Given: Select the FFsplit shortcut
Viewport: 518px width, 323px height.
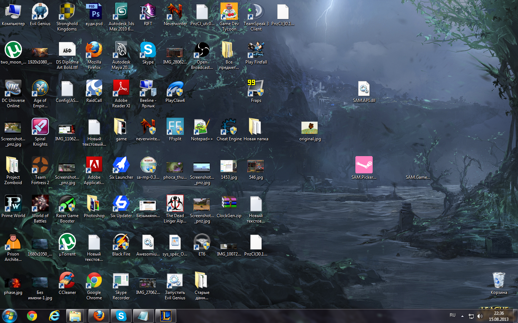Looking at the screenshot, I should tap(175, 130).
